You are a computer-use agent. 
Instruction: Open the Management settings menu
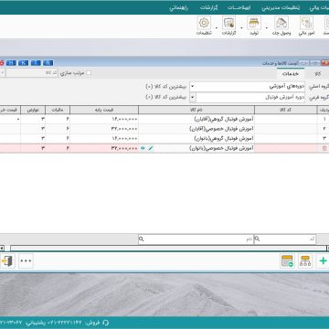(x=281, y=8)
